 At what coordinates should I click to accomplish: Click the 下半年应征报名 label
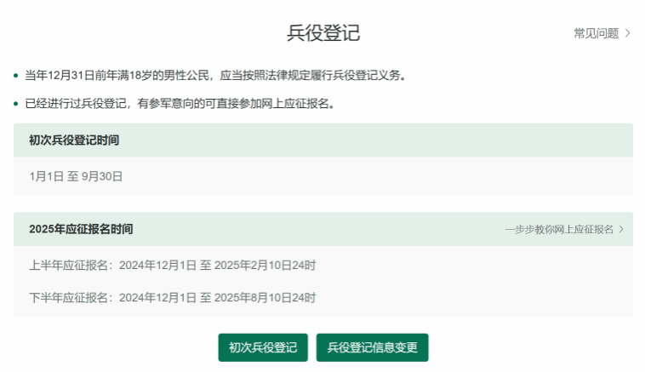point(71,297)
